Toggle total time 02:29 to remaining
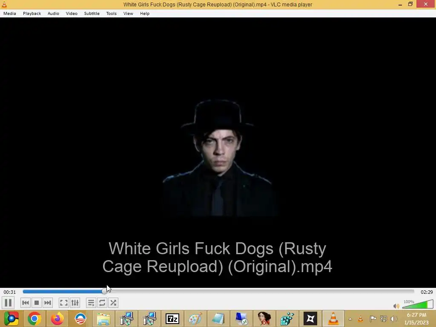The image size is (436, 327). [x=427, y=292]
